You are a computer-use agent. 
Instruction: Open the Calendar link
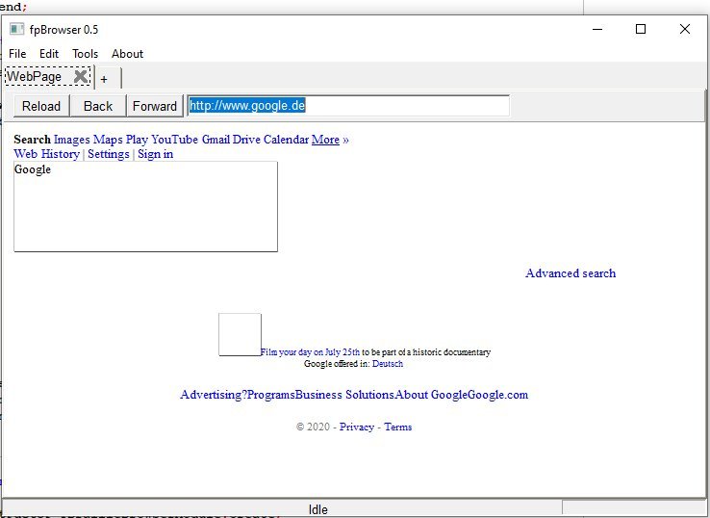point(286,140)
